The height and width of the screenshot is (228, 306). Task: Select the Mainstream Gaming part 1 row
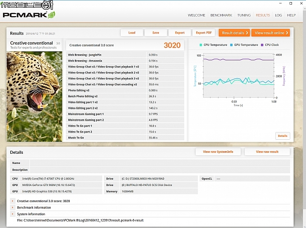[125, 114]
